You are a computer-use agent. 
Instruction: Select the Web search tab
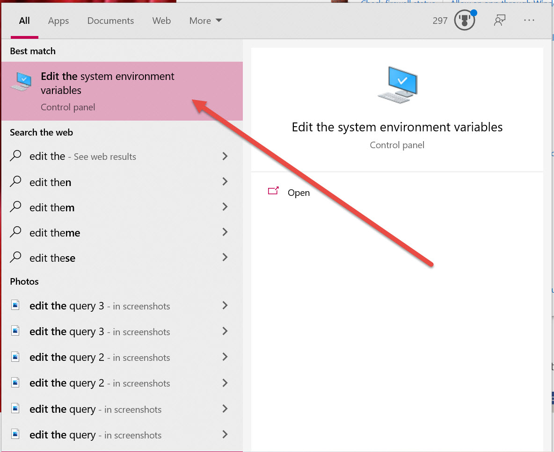pos(161,21)
